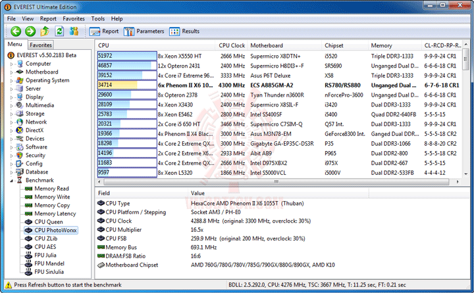474x293 pixels.
Task: Open the Parameters toolbar button
Action: point(144,32)
